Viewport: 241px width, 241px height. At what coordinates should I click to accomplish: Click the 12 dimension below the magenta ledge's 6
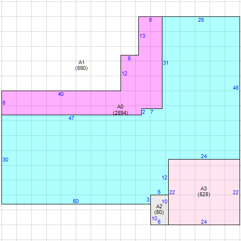[124, 73]
